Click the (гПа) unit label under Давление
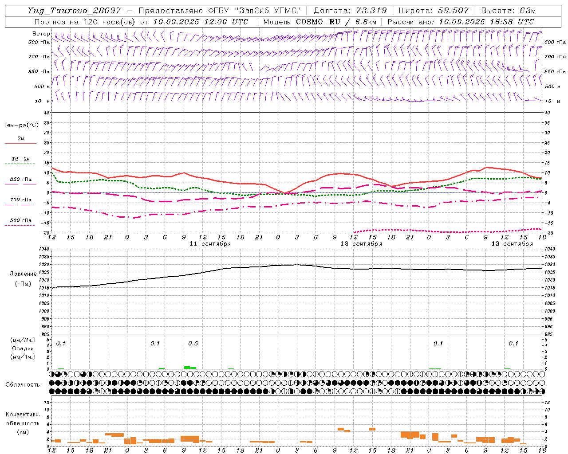The width and height of the screenshot is (568, 454). [x=23, y=284]
